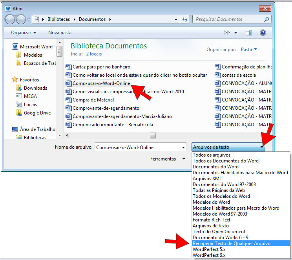Expand arrow after Documentos in address bar

click(x=110, y=19)
